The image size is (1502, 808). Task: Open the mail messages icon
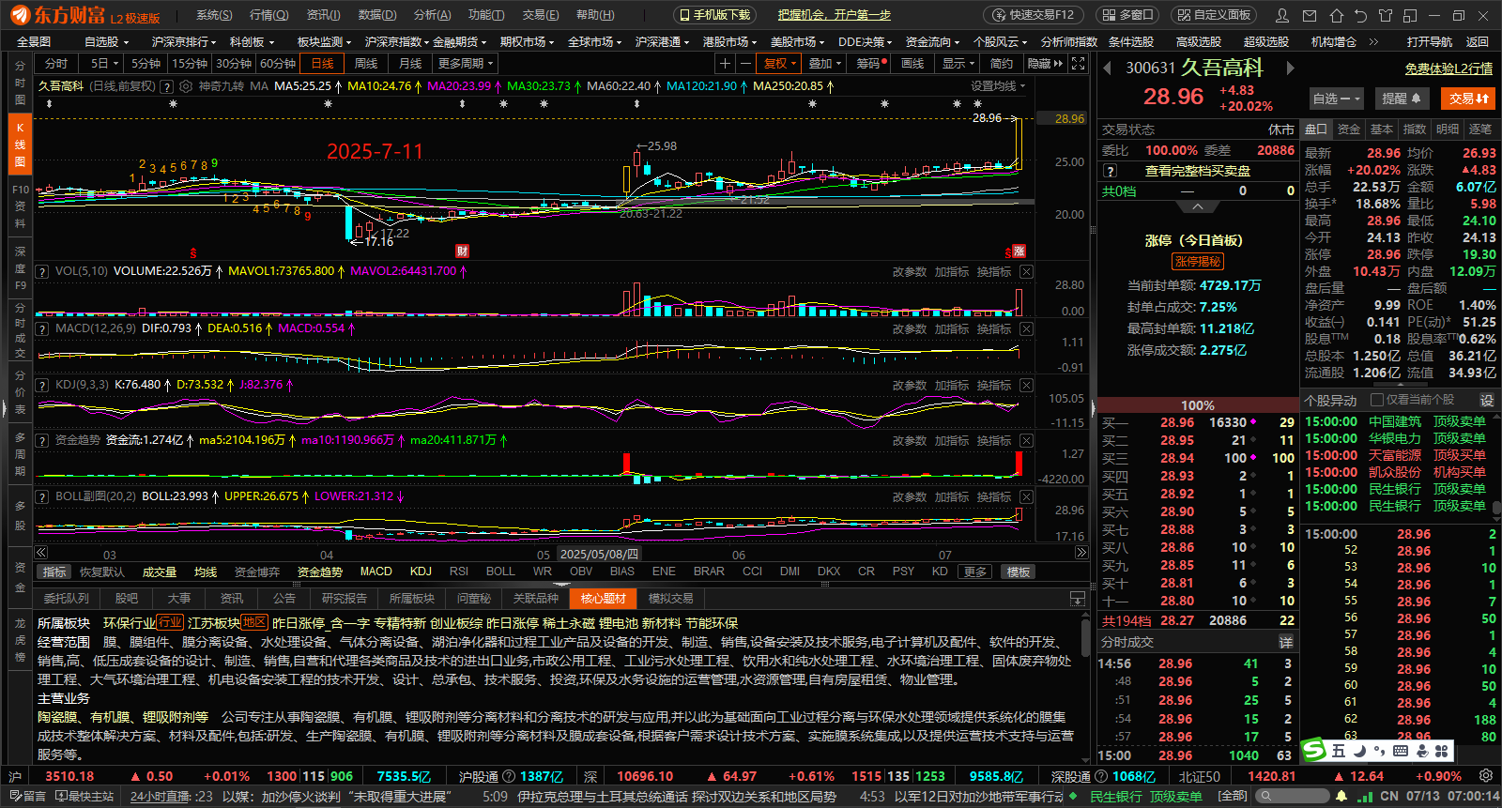point(1310,15)
